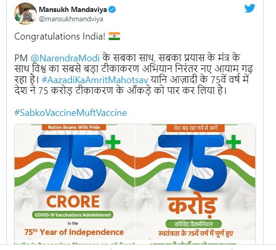
Task: Click the orange CRORE text
Action: (x=73, y=202)
